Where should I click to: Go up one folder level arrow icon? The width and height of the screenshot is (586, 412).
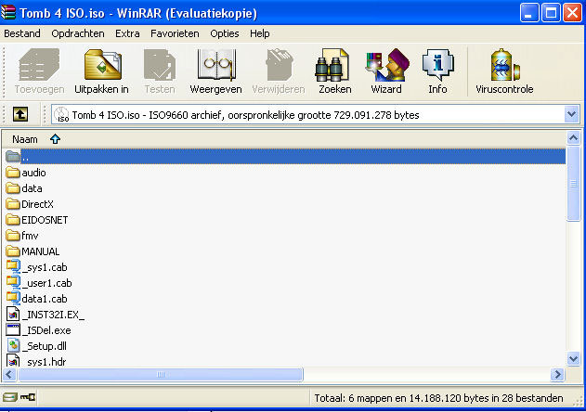pos(20,114)
